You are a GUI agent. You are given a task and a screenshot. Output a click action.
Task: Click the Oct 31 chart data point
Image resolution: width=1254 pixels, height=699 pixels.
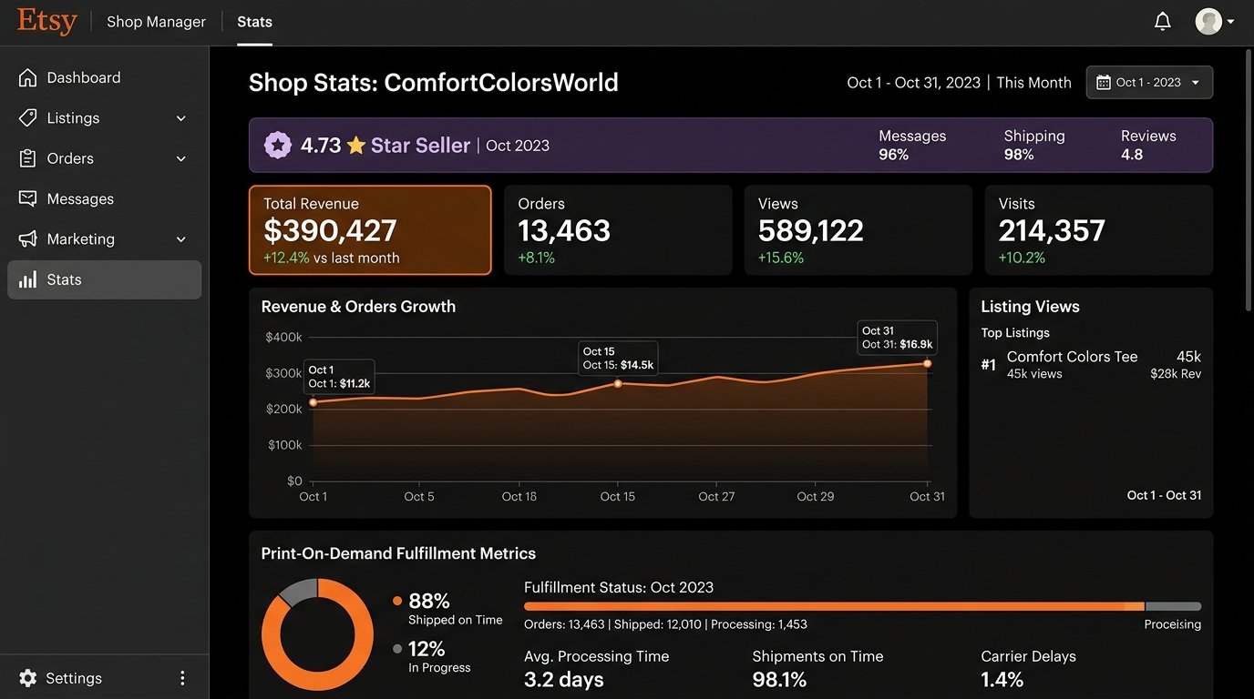click(x=928, y=363)
